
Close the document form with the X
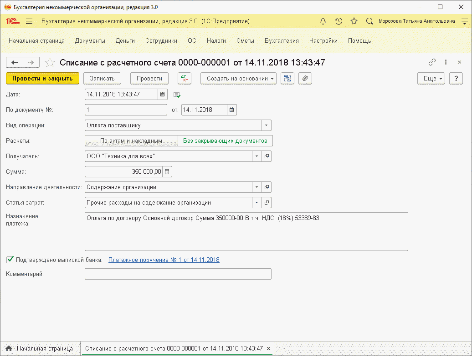click(x=459, y=62)
